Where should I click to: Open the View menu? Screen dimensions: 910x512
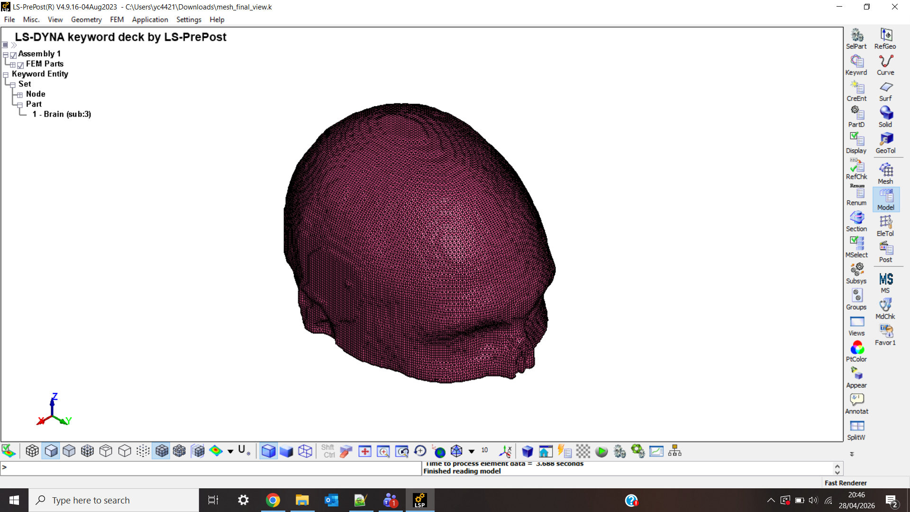[55, 19]
